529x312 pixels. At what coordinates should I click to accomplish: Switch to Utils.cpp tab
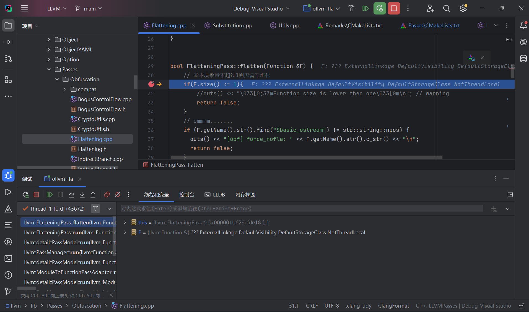tap(285, 25)
